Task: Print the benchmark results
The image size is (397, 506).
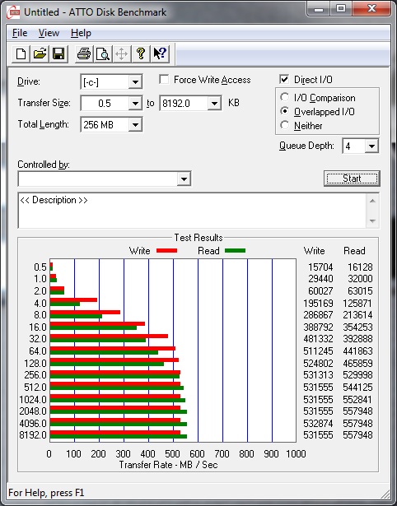Action: pos(84,53)
